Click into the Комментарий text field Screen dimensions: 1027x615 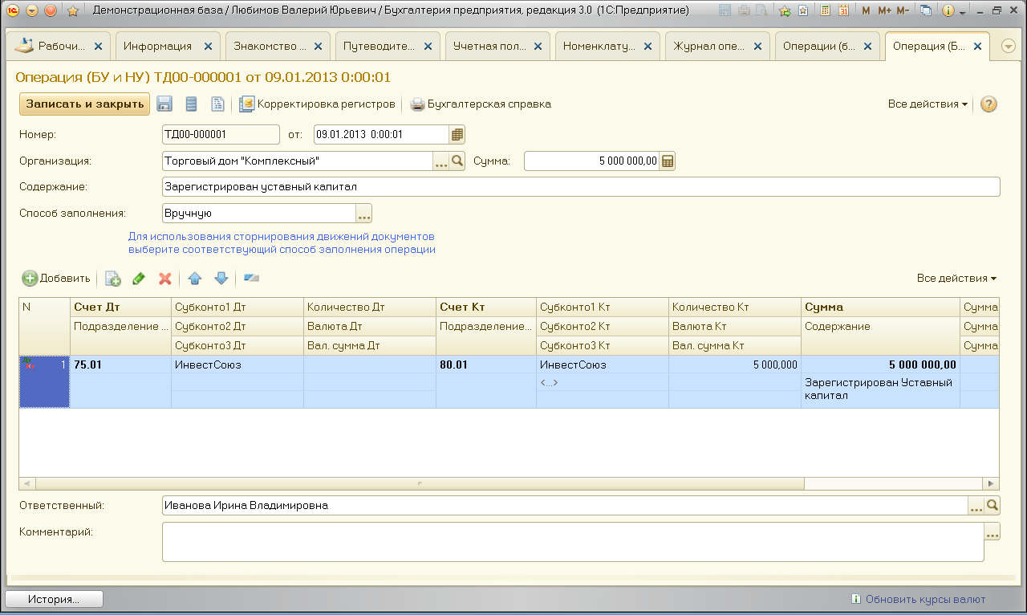572,542
